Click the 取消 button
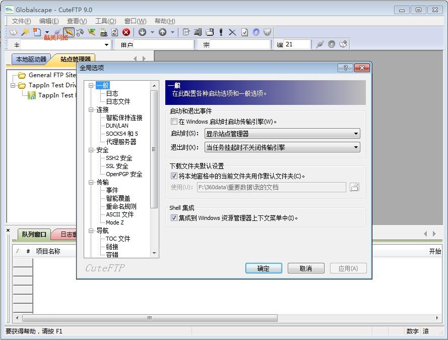The image size is (448, 340). tap(306, 268)
